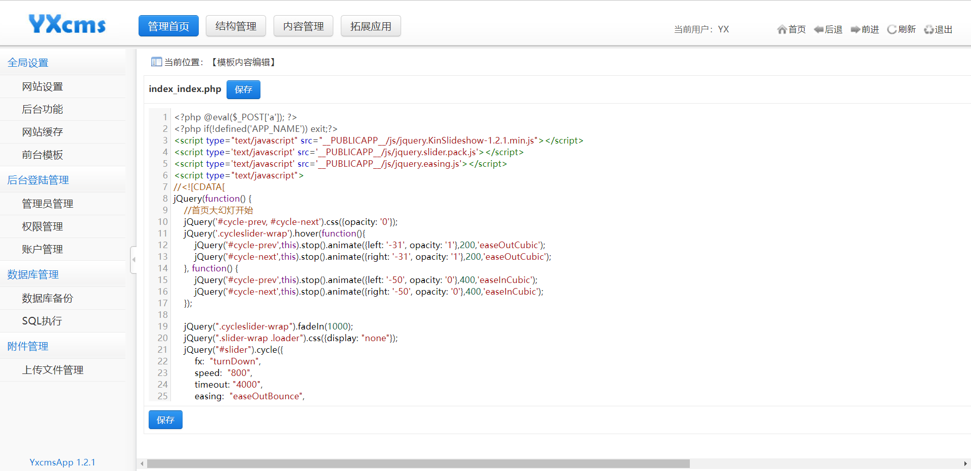
Task: Click the 退出 logout link
Action: point(944,29)
